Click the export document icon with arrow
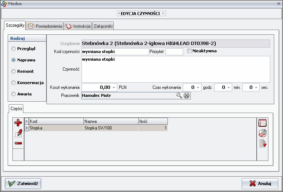Viewport: 283px width, 192px height. click(263, 143)
